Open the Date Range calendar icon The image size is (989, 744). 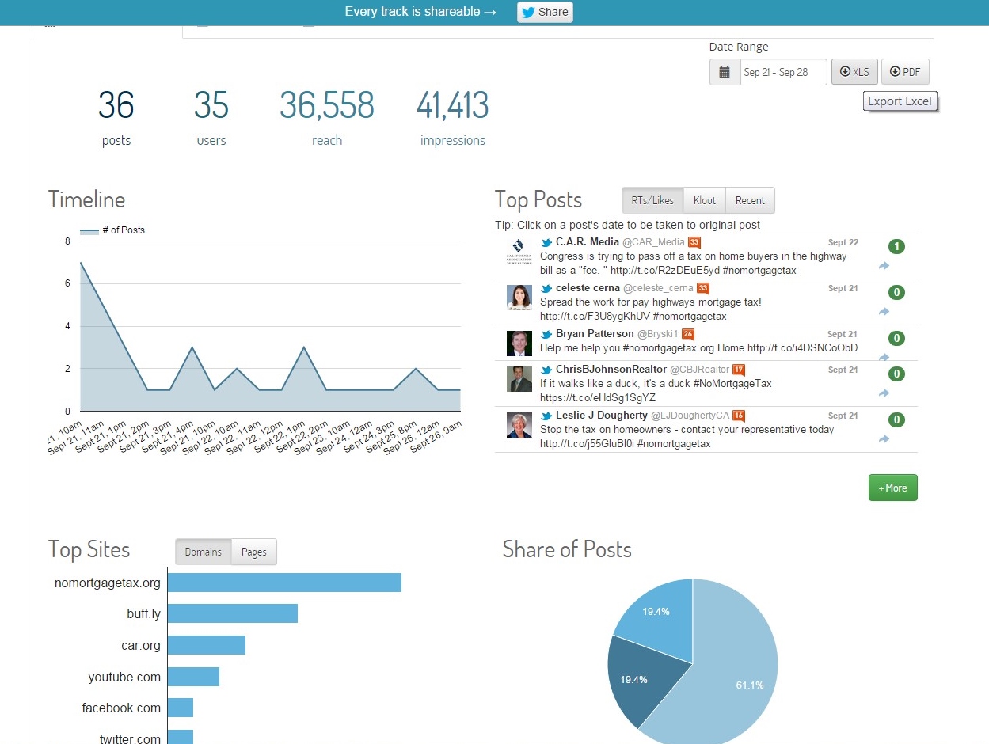pyautogui.click(x=725, y=72)
